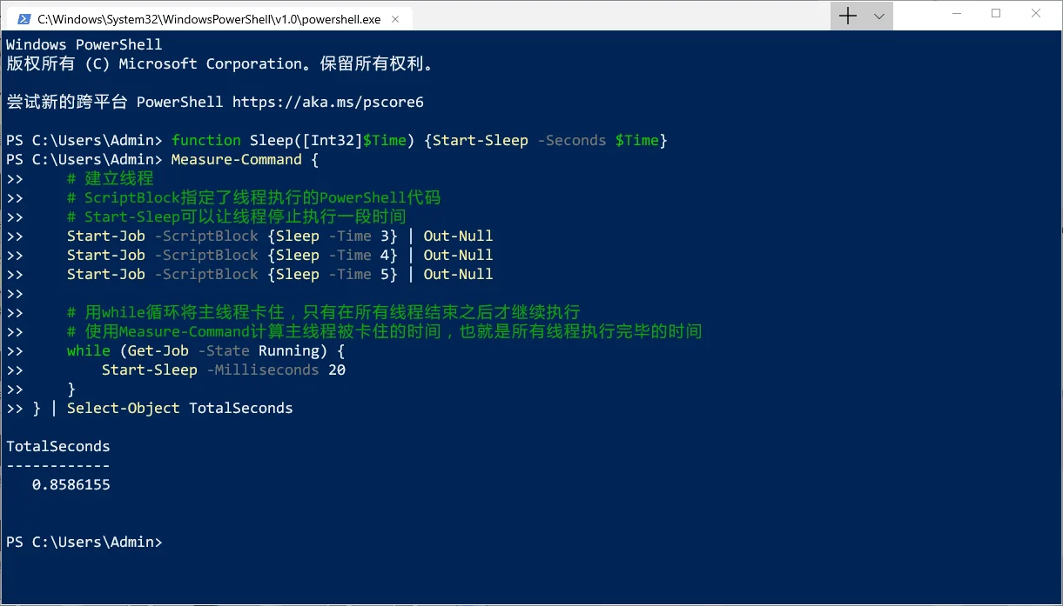
Task: Click Select-Object TotalSeconds text
Action: click(179, 408)
